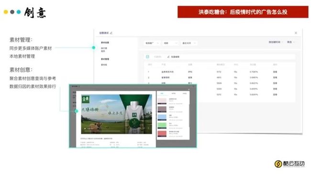Switch to the middle tab in the preview side panel

click(173, 93)
